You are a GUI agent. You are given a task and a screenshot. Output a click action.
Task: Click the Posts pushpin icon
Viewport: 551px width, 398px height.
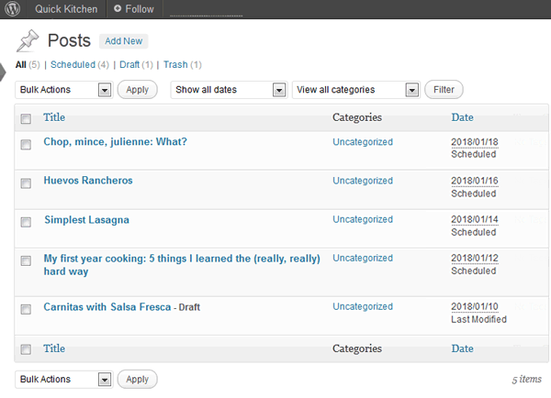click(28, 41)
